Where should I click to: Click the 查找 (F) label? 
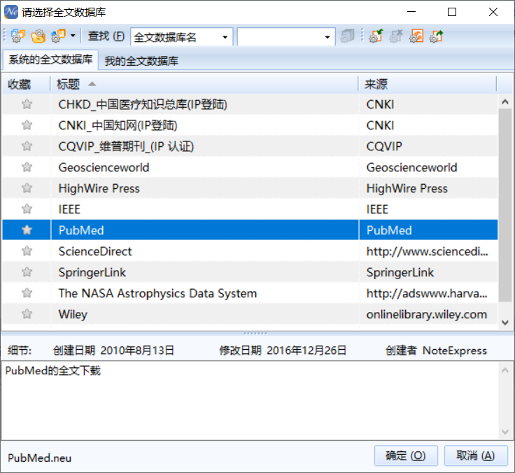(106, 36)
